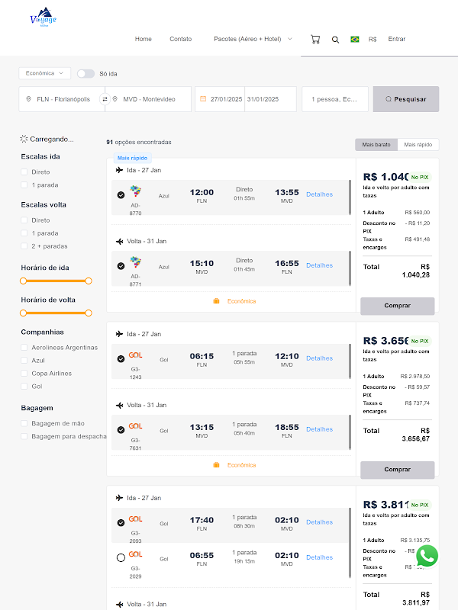Click Comprar for the R$ 3.656,67 fare
This screenshot has width=458, height=610.
397,470
